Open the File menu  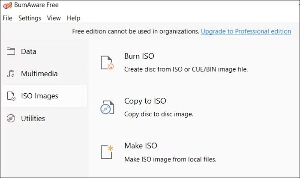coord(8,18)
